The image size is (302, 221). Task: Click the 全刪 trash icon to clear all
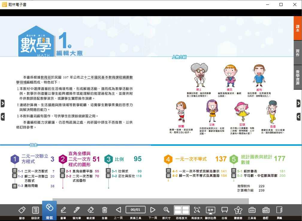104,210
